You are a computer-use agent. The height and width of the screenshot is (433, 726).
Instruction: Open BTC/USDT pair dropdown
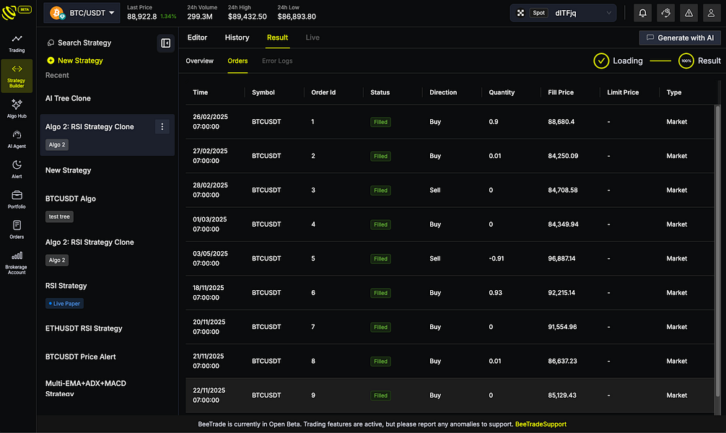(x=82, y=13)
